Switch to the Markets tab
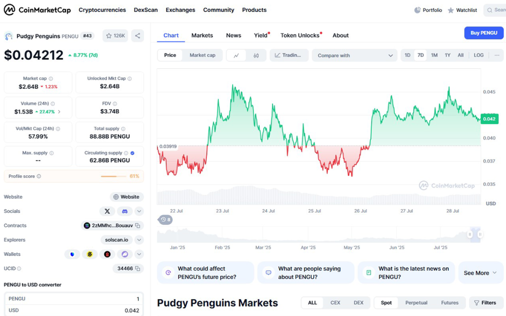The width and height of the screenshot is (506, 316). (x=202, y=36)
